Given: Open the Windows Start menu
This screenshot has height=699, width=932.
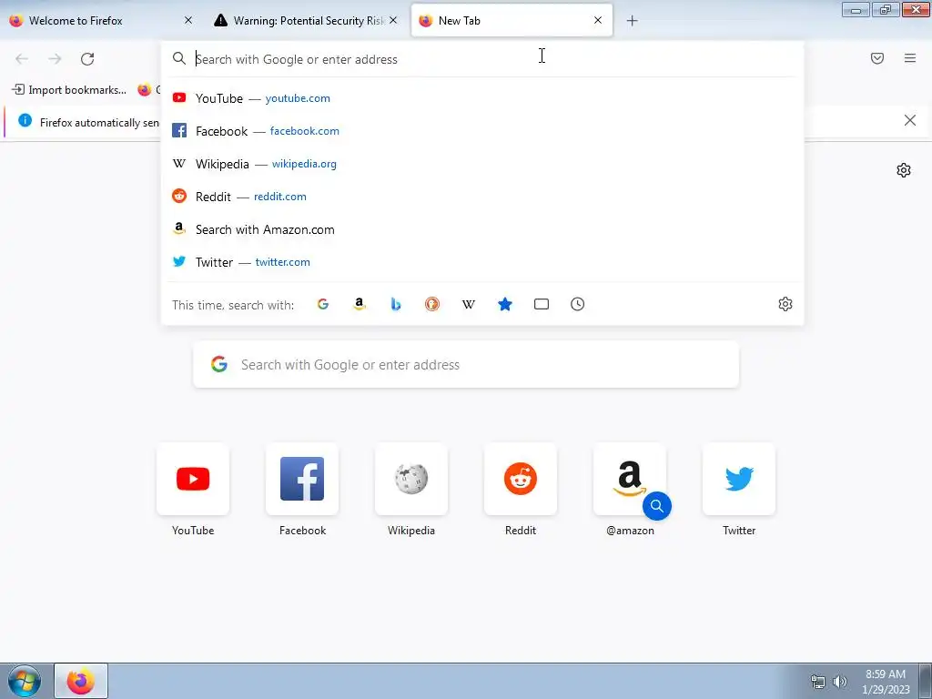Looking at the screenshot, I should [x=25, y=681].
